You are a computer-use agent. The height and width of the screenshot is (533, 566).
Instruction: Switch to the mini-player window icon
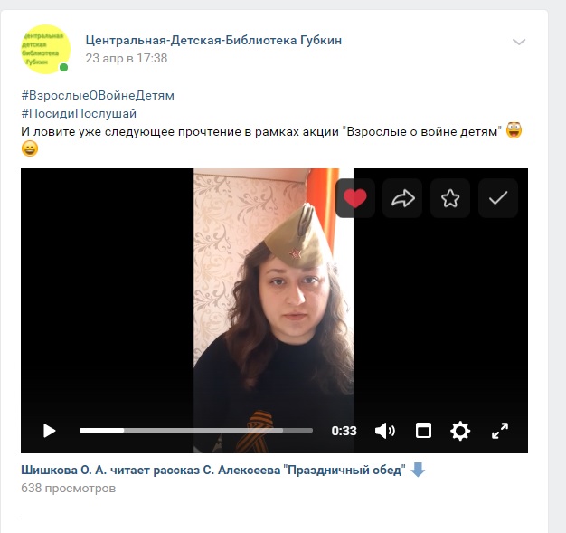pyautogui.click(x=423, y=431)
